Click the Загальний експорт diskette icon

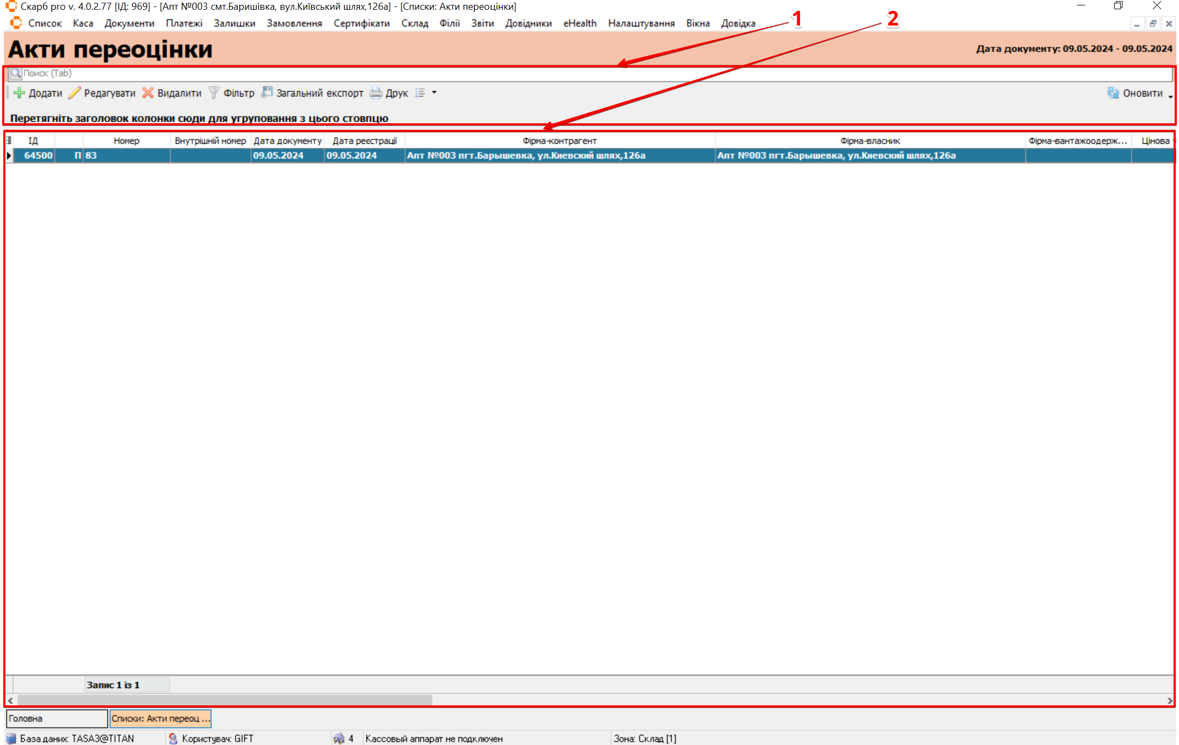pyautogui.click(x=267, y=92)
